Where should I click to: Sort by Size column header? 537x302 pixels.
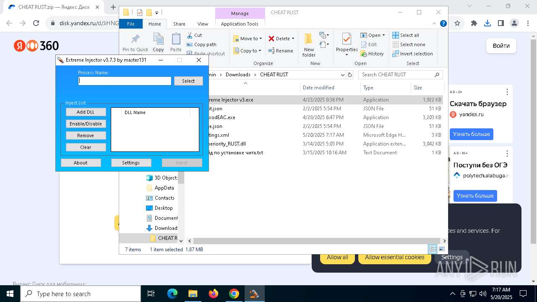[x=427, y=88]
